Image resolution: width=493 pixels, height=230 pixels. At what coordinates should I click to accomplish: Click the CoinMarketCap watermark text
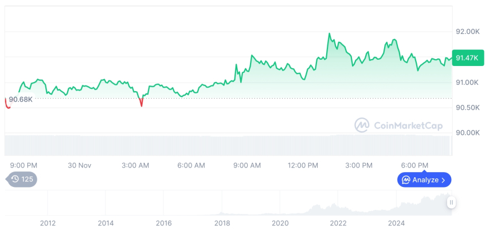tap(408, 126)
